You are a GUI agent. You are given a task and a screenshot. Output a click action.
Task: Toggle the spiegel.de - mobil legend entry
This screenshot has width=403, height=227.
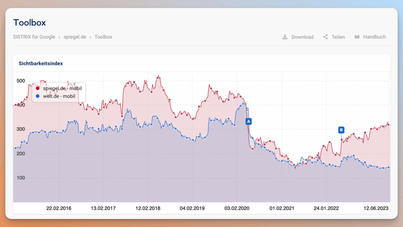pyautogui.click(x=59, y=88)
